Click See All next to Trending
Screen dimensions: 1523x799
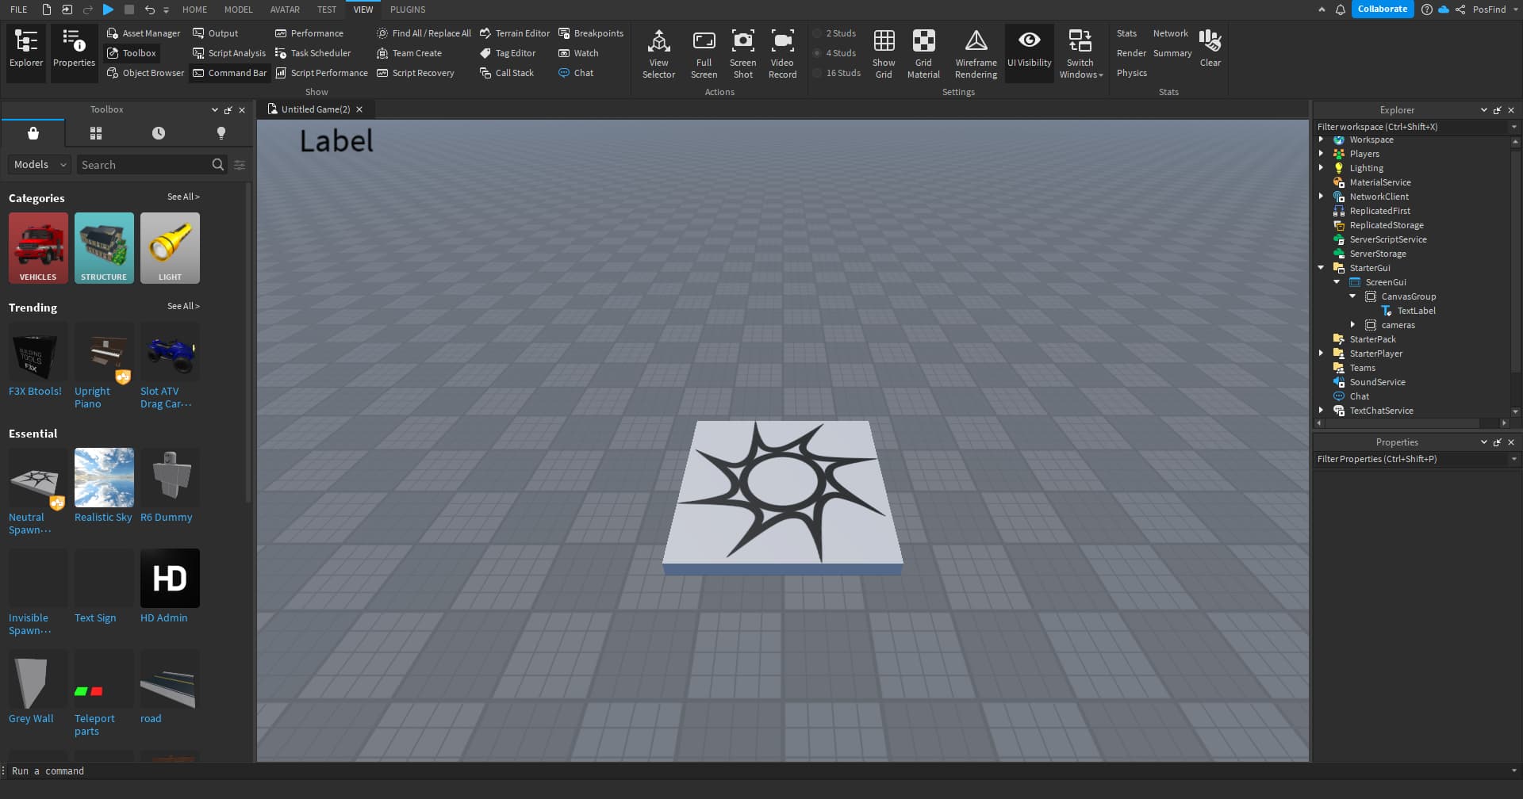(x=183, y=306)
